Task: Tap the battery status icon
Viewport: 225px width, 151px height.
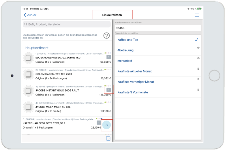Action: coord(199,9)
